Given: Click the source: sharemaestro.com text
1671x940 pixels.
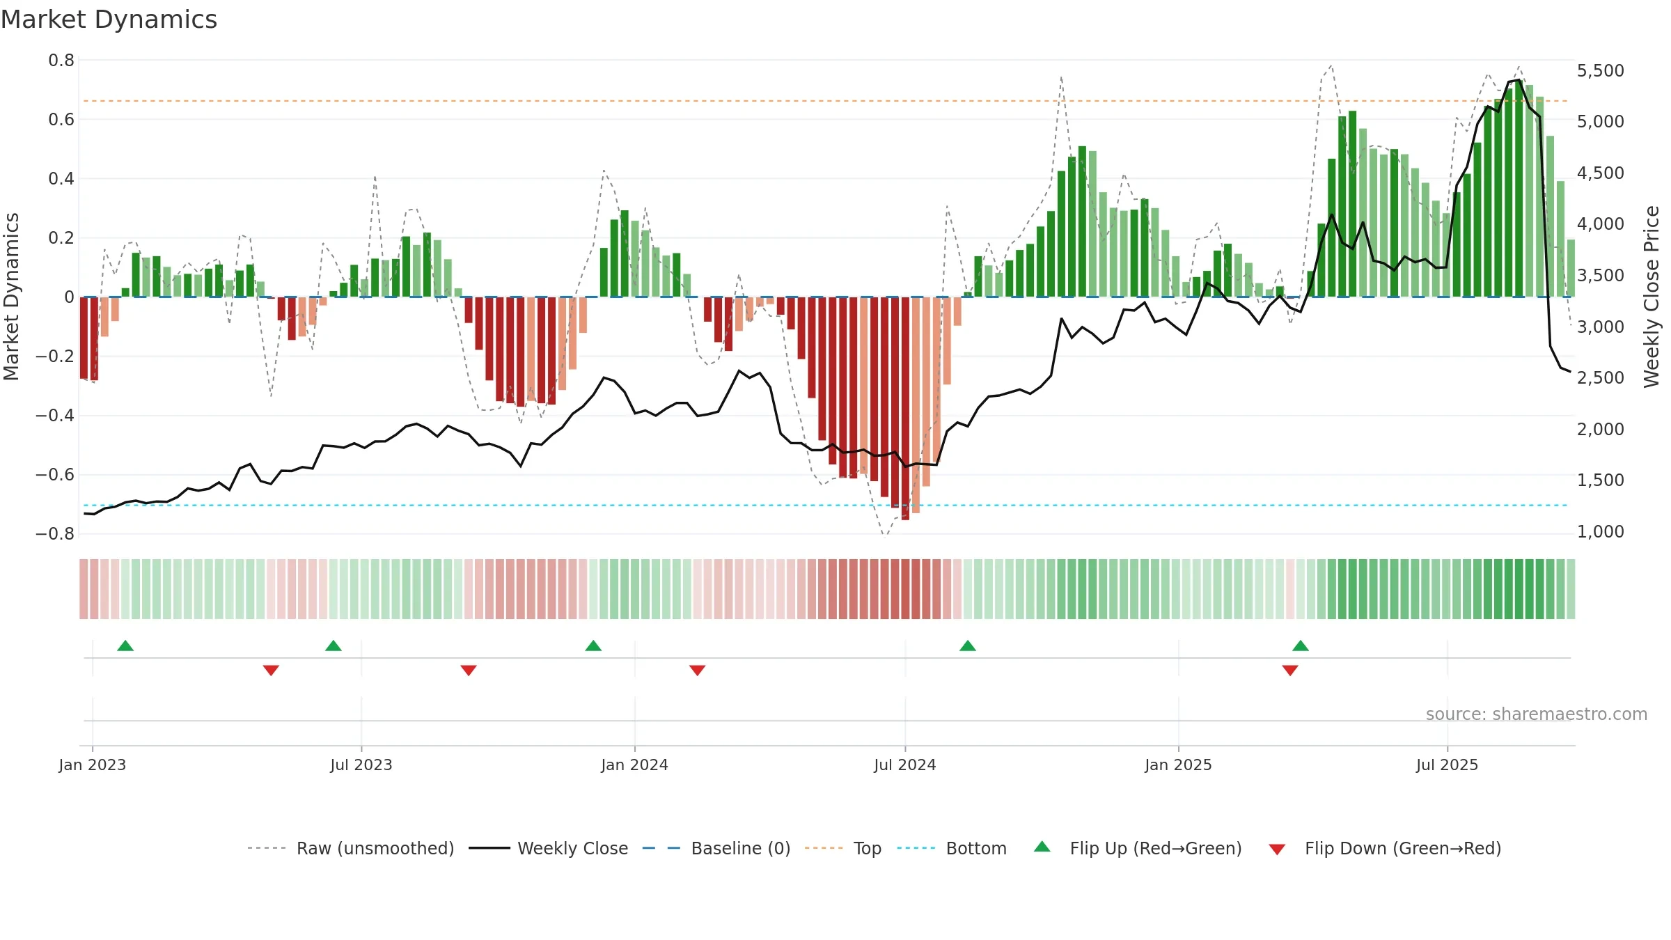Looking at the screenshot, I should point(1537,714).
